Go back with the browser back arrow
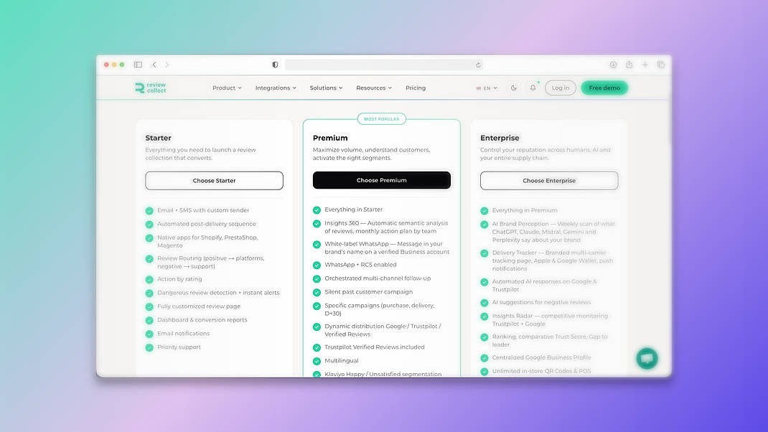This screenshot has height=432, width=768. [x=154, y=65]
